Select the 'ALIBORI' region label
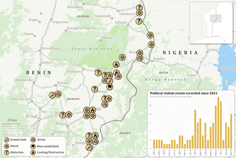The height and width of the screenshot is (158, 236). pyautogui.click(x=83, y=16)
